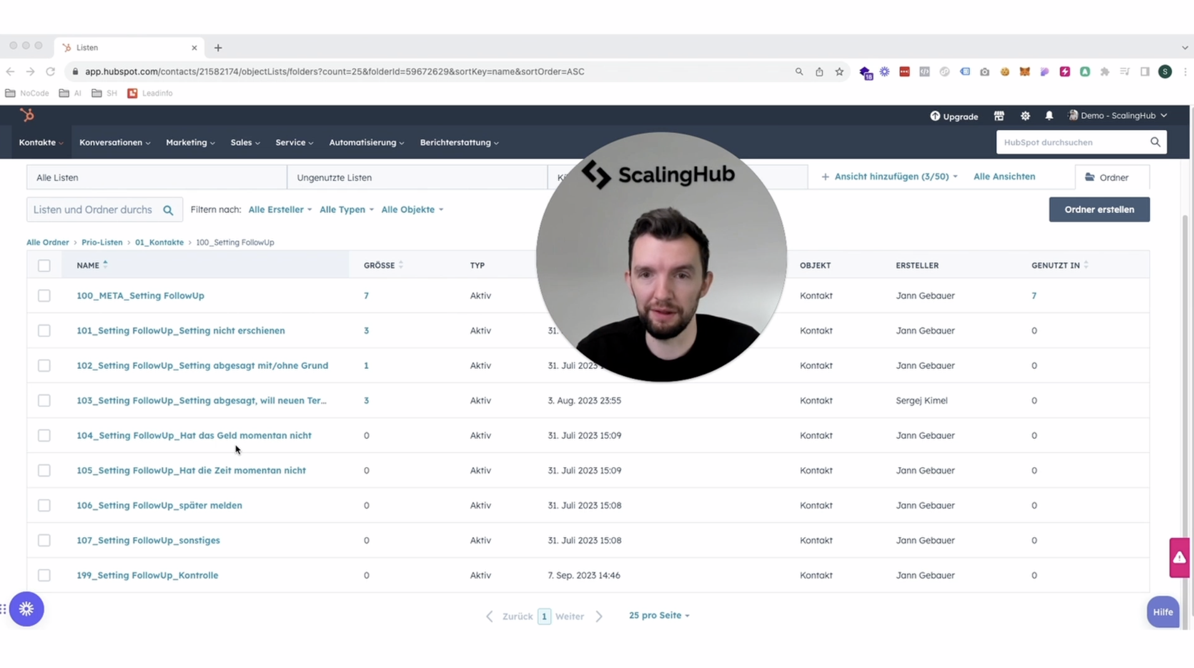Viewport: 1194px width, 668px height.
Task: Open the Marketing navigation menu
Action: click(x=190, y=142)
